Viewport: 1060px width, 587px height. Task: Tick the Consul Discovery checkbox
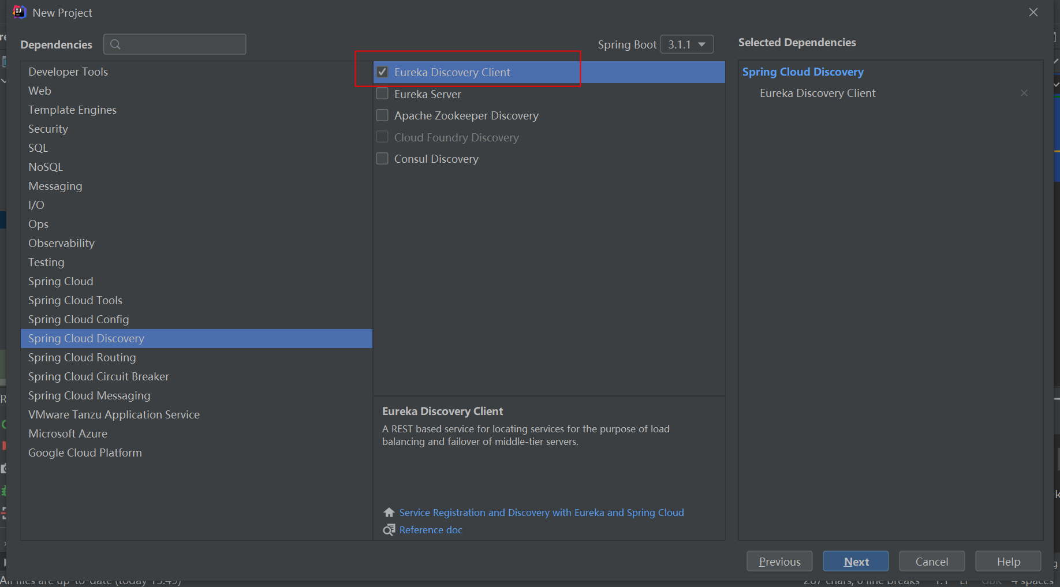click(382, 159)
